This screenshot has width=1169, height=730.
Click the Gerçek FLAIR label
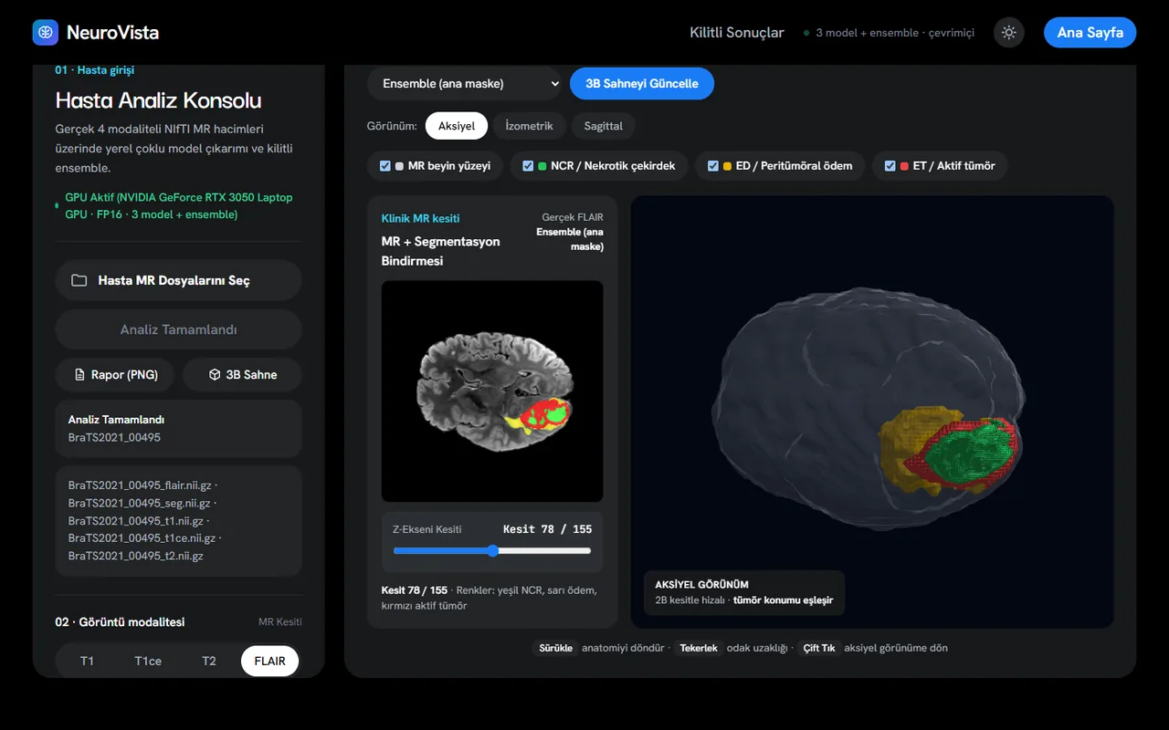(x=573, y=218)
